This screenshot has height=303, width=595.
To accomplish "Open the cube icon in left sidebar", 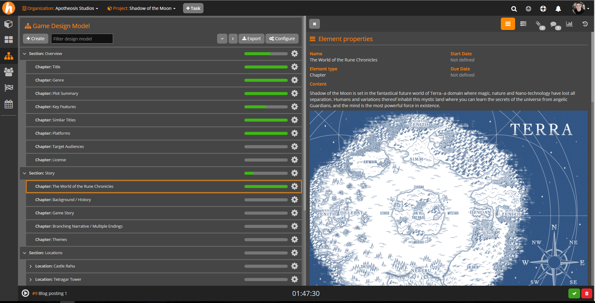I will (9, 24).
